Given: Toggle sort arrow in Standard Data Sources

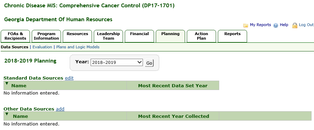Looking at the screenshot, I should pyautogui.click(x=7, y=83).
